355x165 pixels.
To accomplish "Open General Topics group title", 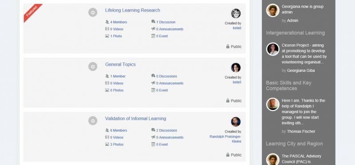I will coord(120,64).
